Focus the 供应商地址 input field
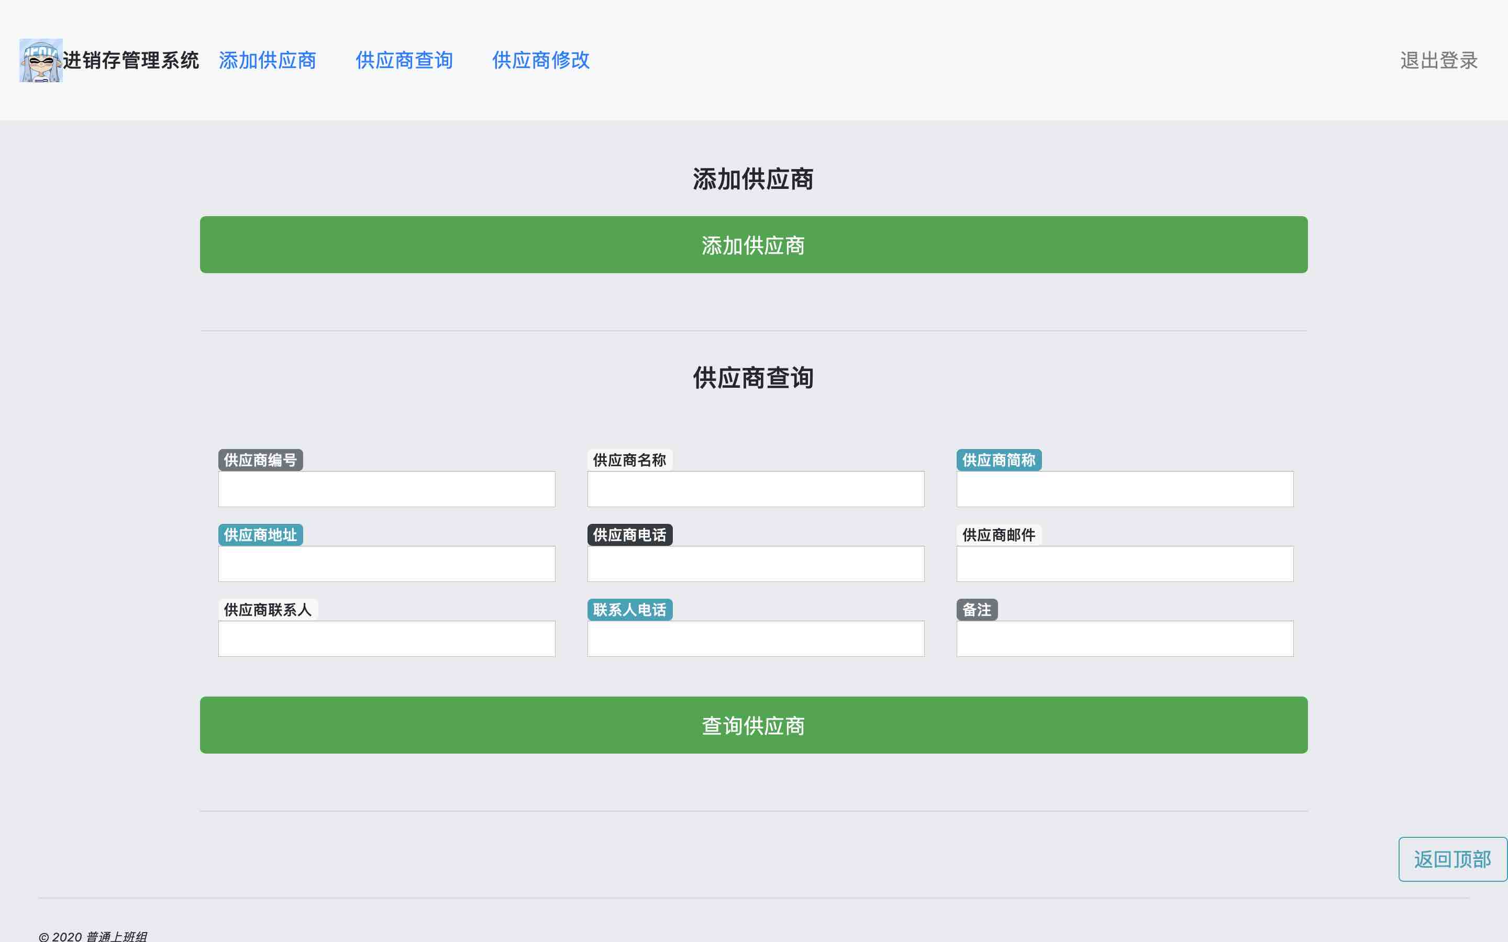Screen dimensions: 1508x942 pos(386,564)
